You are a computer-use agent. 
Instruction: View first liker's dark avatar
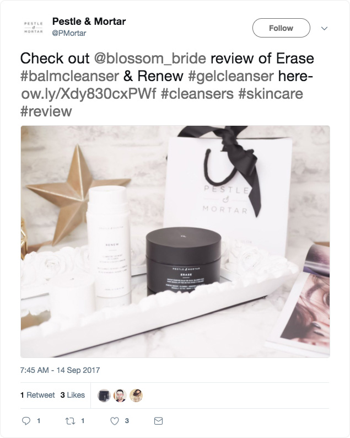tap(104, 396)
